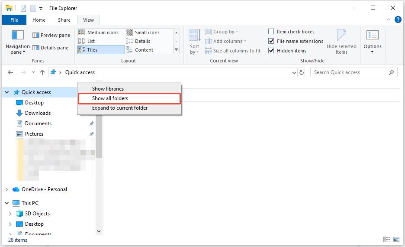The image size is (405, 247).
Task: Switch to the Home tab
Action: (x=39, y=20)
